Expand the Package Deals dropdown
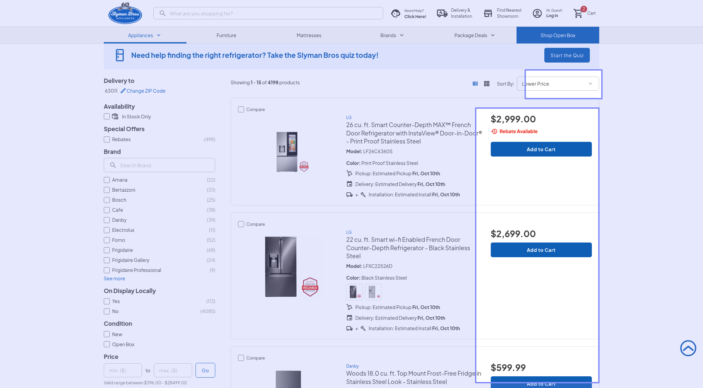Screen dimensions: 703x388 tap(474, 35)
